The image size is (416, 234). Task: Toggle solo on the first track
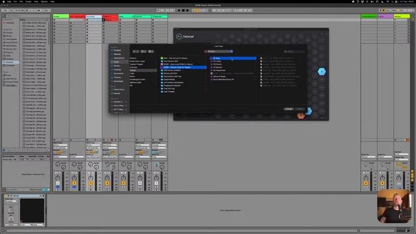pyautogui.click(x=58, y=187)
